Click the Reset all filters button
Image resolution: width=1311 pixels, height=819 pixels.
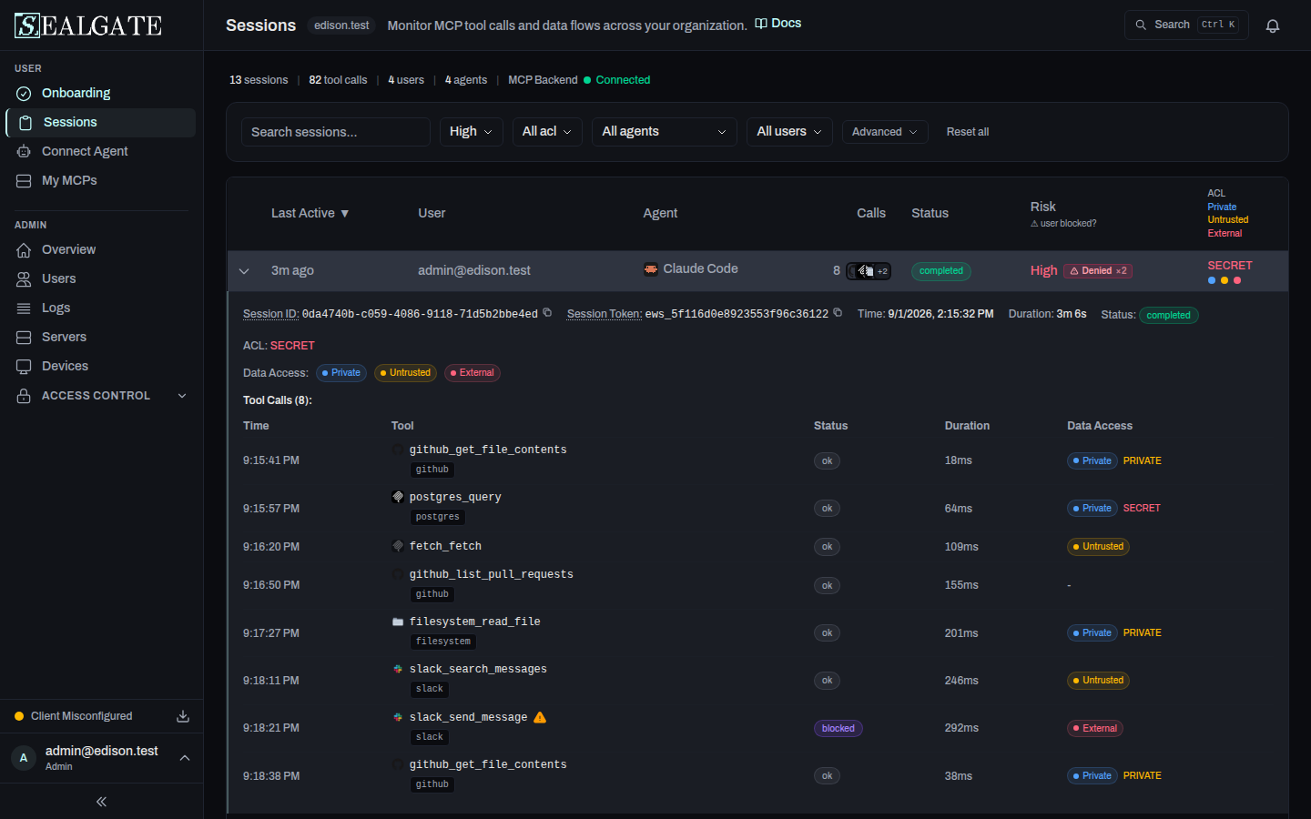pos(968,132)
